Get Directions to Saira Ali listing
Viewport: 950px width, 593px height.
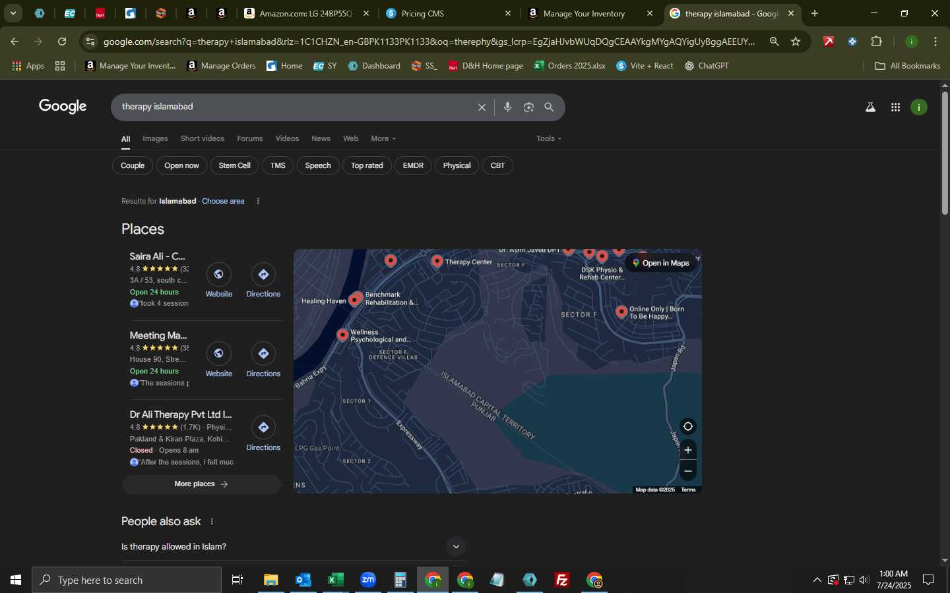click(263, 281)
